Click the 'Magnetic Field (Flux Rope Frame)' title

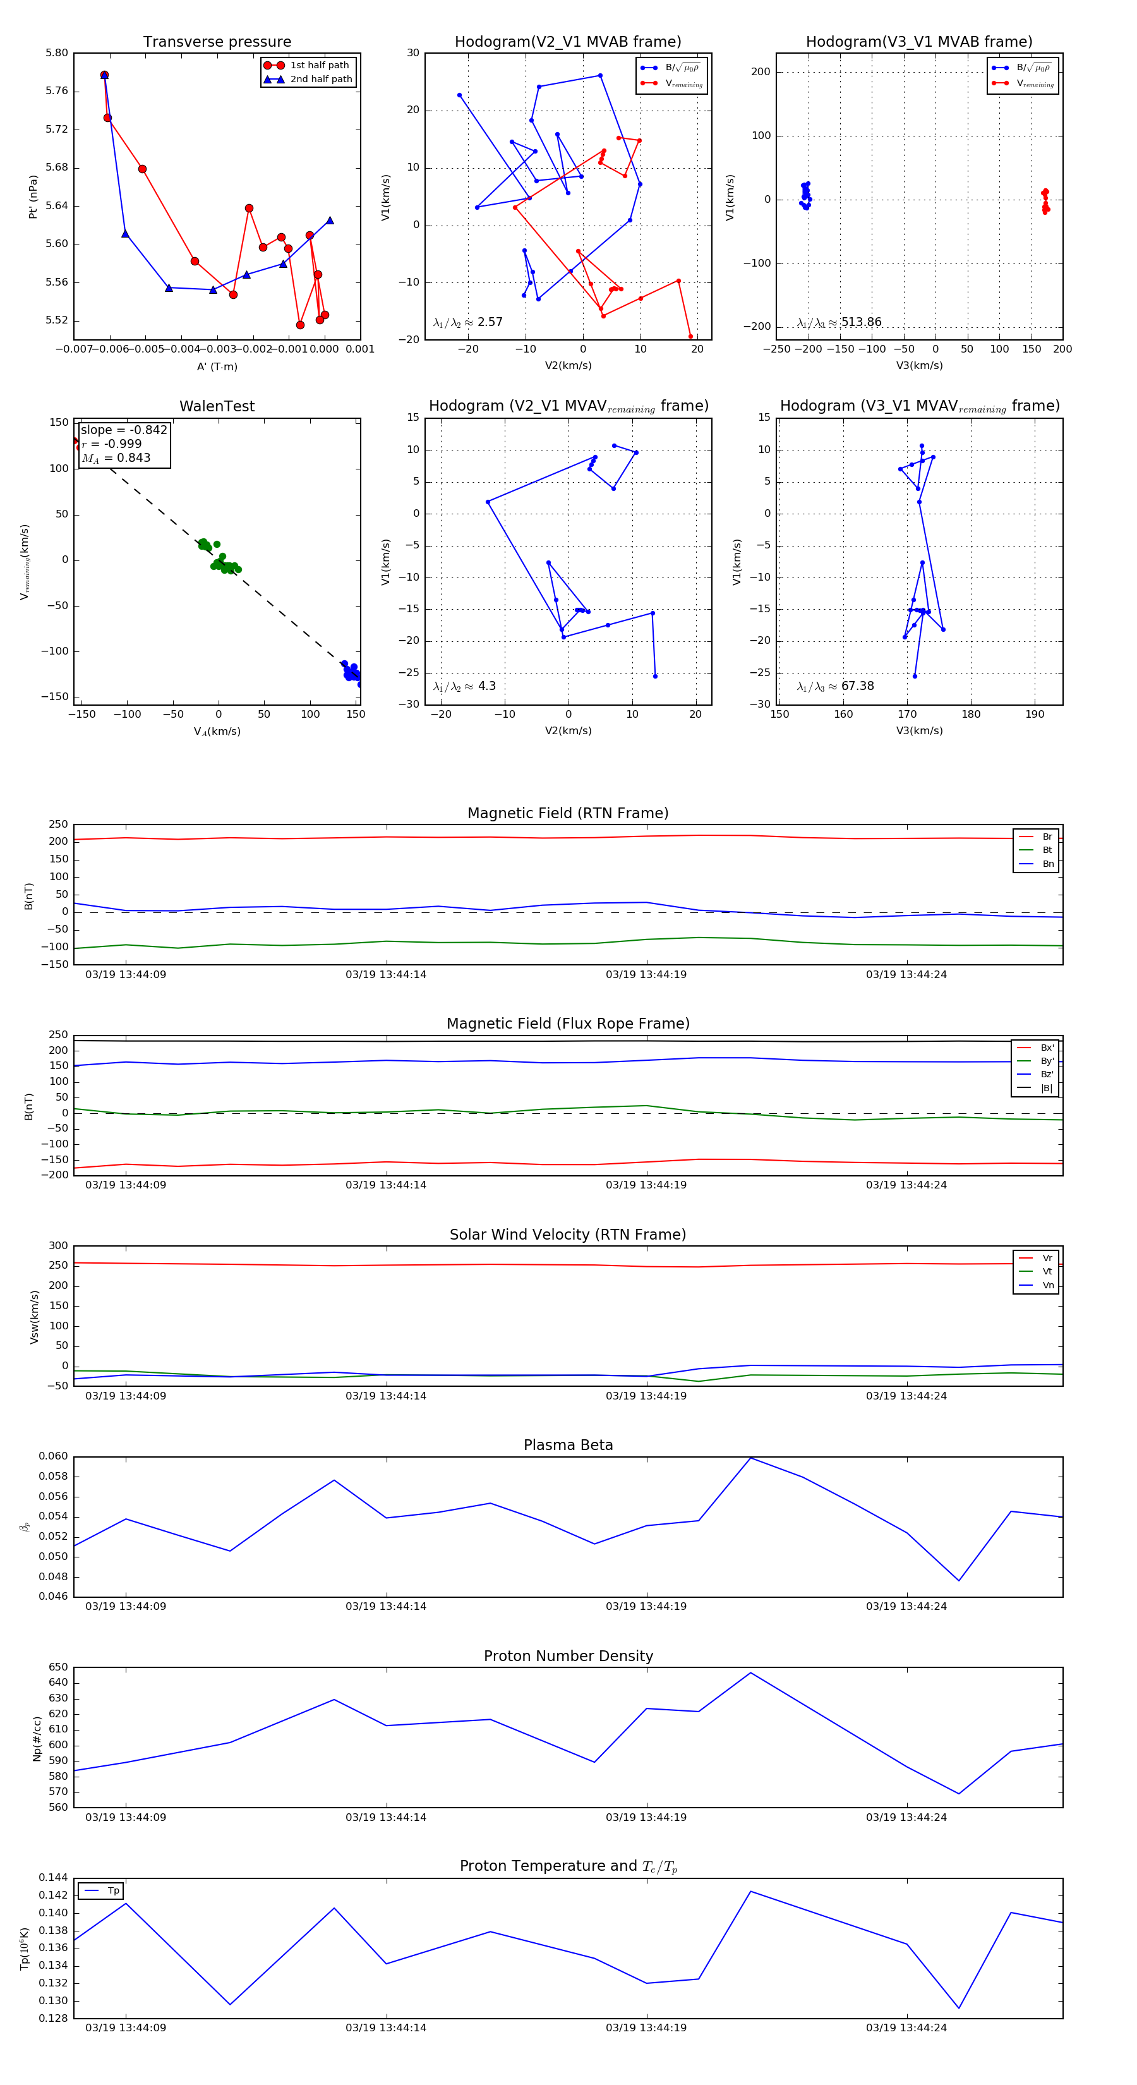coord(568,1024)
